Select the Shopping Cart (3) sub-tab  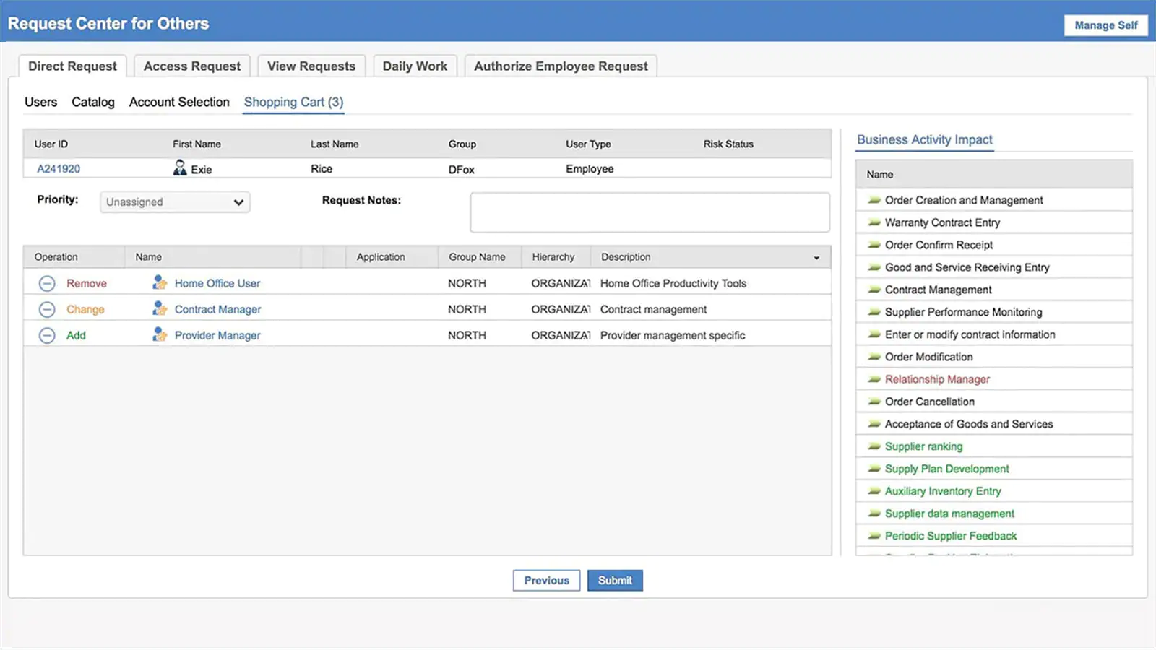pyautogui.click(x=293, y=103)
